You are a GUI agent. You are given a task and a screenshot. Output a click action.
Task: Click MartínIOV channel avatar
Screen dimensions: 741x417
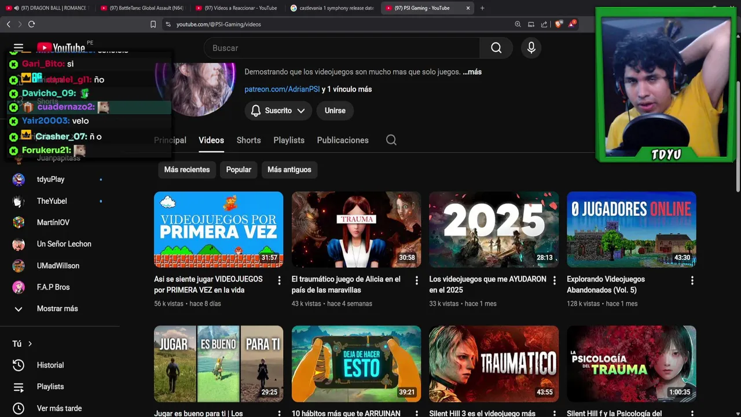click(19, 222)
